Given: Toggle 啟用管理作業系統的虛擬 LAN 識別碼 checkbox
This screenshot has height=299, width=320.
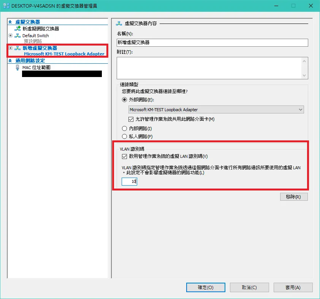Looking at the screenshot, I should pos(124,156).
